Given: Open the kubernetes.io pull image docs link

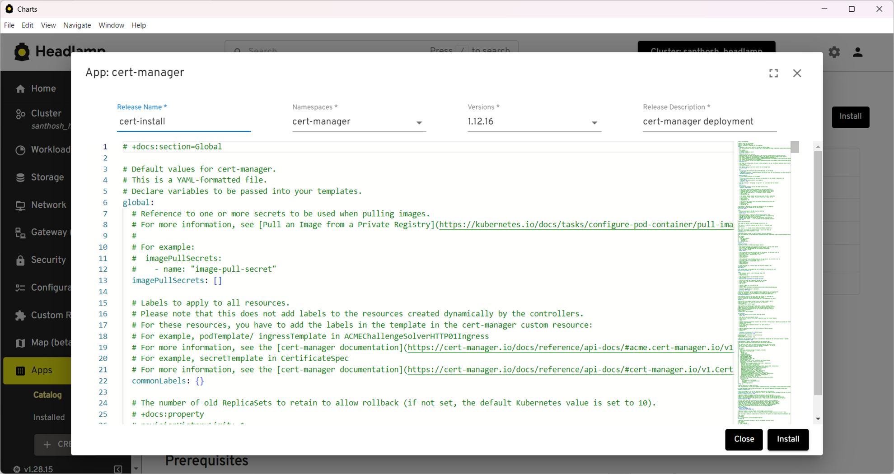Looking at the screenshot, I should click(586, 225).
